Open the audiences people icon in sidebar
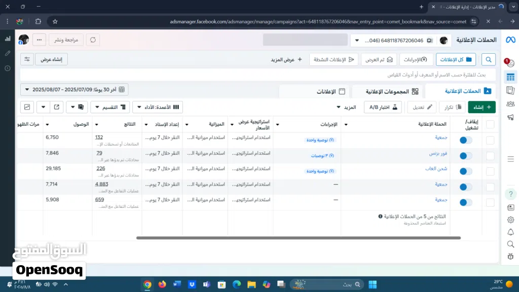 tap(510, 104)
